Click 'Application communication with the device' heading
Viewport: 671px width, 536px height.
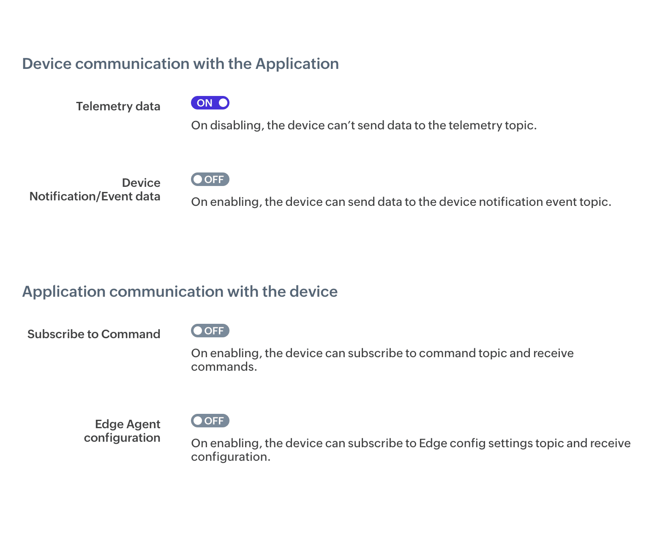(x=180, y=292)
